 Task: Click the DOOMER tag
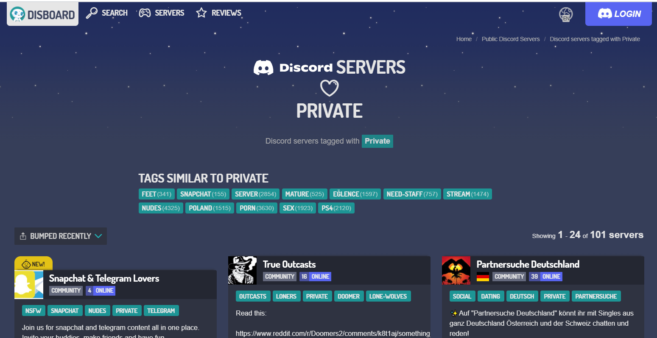coord(349,296)
